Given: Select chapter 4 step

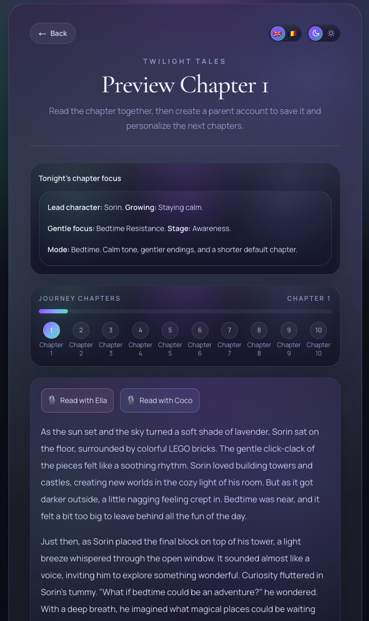Looking at the screenshot, I should pos(140,330).
